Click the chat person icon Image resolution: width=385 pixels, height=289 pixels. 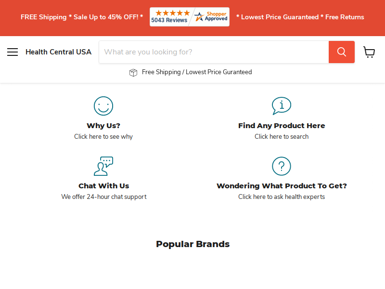click(x=103, y=166)
